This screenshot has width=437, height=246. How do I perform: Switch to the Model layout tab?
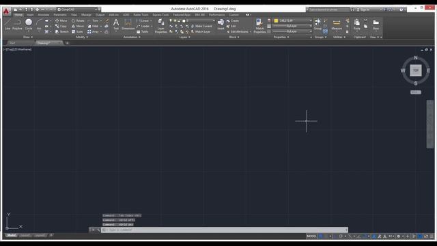point(12,235)
